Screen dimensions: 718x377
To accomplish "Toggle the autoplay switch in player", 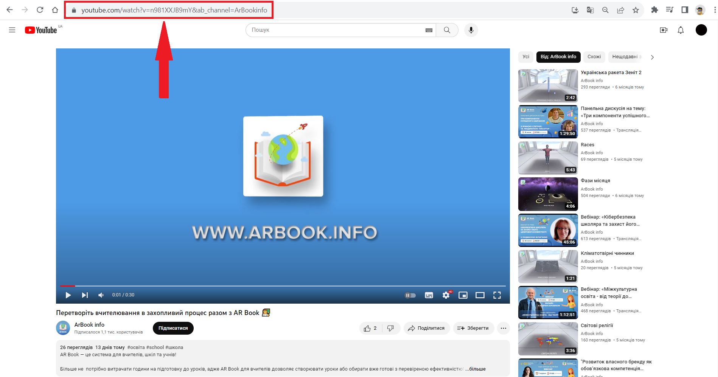I will tap(410, 295).
